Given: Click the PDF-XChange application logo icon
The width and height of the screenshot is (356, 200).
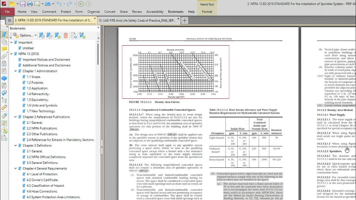Looking at the screenshot, I should [x=4, y=4].
